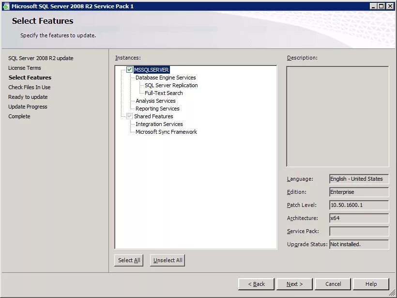
Task: Minimize the setup window
Action: (373, 6)
